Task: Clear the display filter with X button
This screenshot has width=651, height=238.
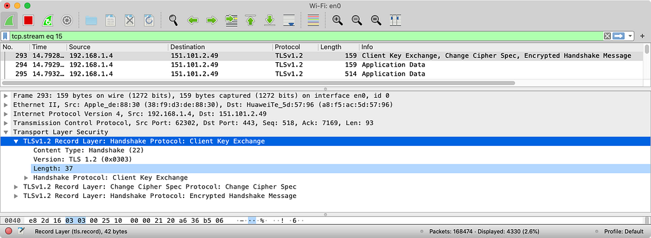Action: [x=607, y=36]
